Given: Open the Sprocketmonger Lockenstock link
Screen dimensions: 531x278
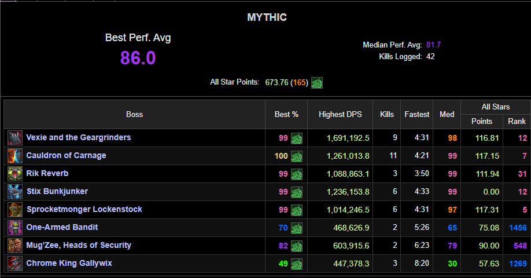Looking at the screenshot, I should [84, 209].
